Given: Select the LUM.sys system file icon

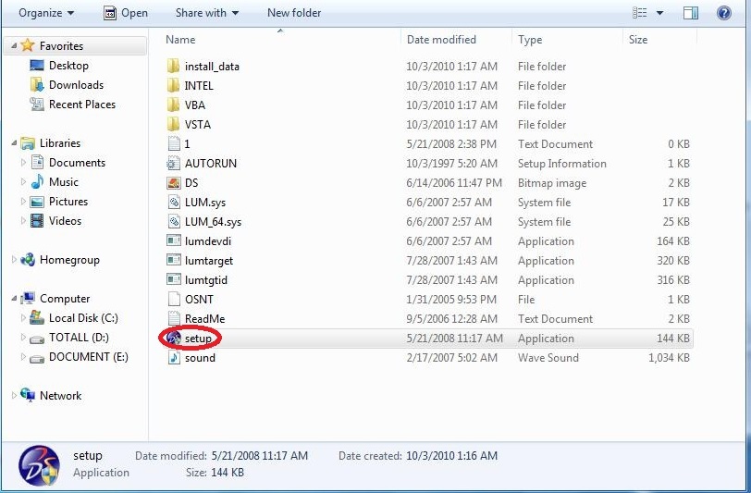Looking at the screenshot, I should click(173, 203).
